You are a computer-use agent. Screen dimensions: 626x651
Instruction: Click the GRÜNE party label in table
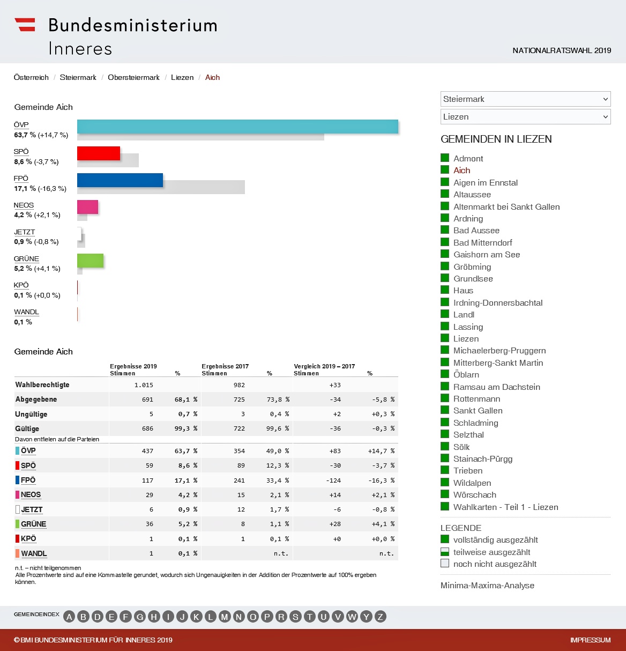coord(33,524)
